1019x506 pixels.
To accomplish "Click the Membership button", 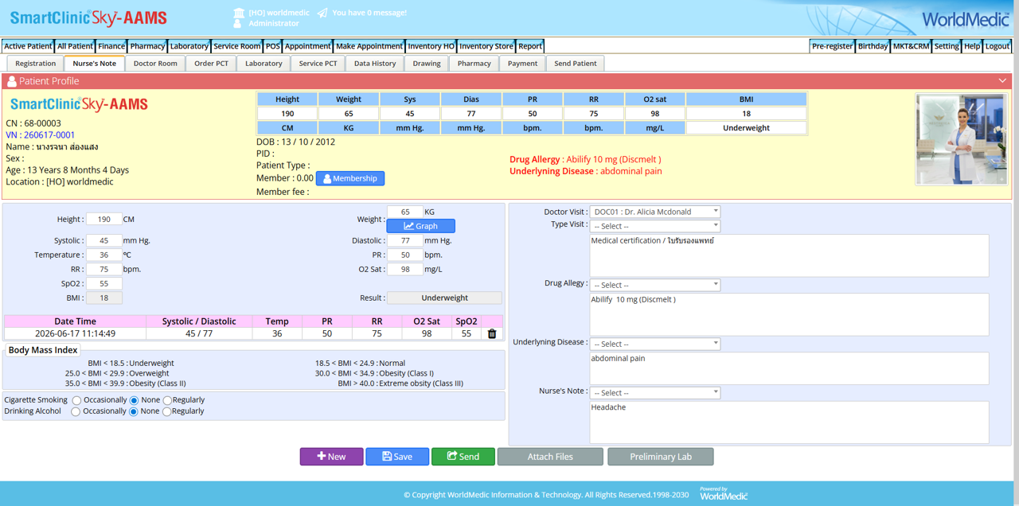I will pos(350,178).
